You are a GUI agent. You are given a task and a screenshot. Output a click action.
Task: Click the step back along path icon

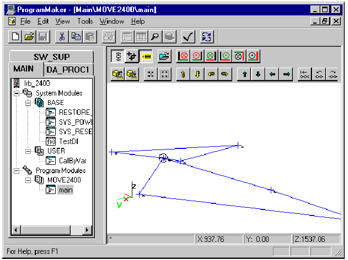click(x=319, y=74)
